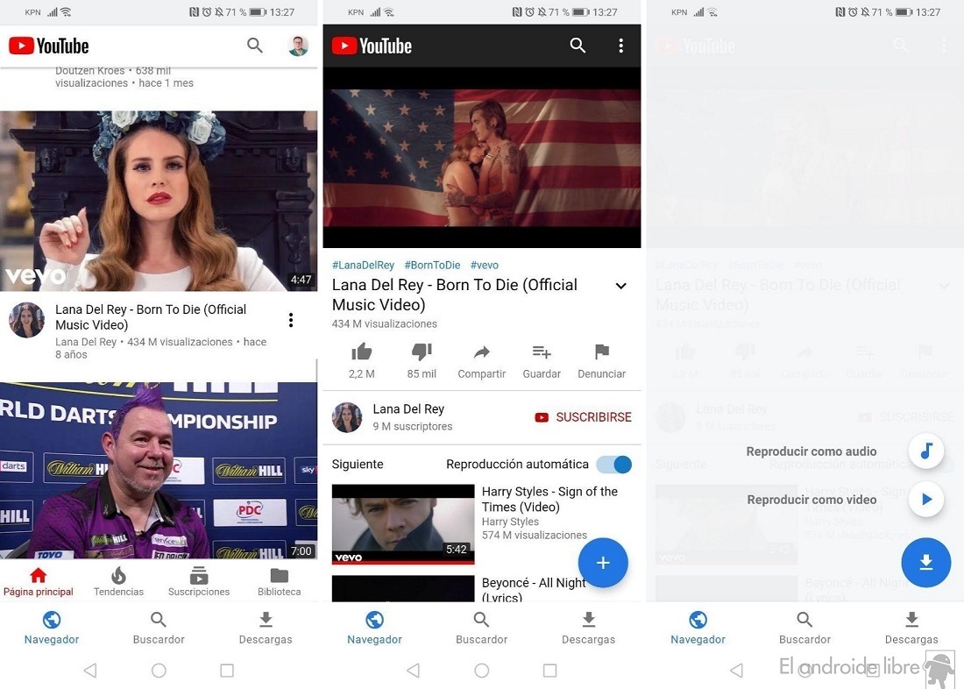964x689 pixels.
Task: Choose the Reproducir como audio label
Action: [x=812, y=451]
